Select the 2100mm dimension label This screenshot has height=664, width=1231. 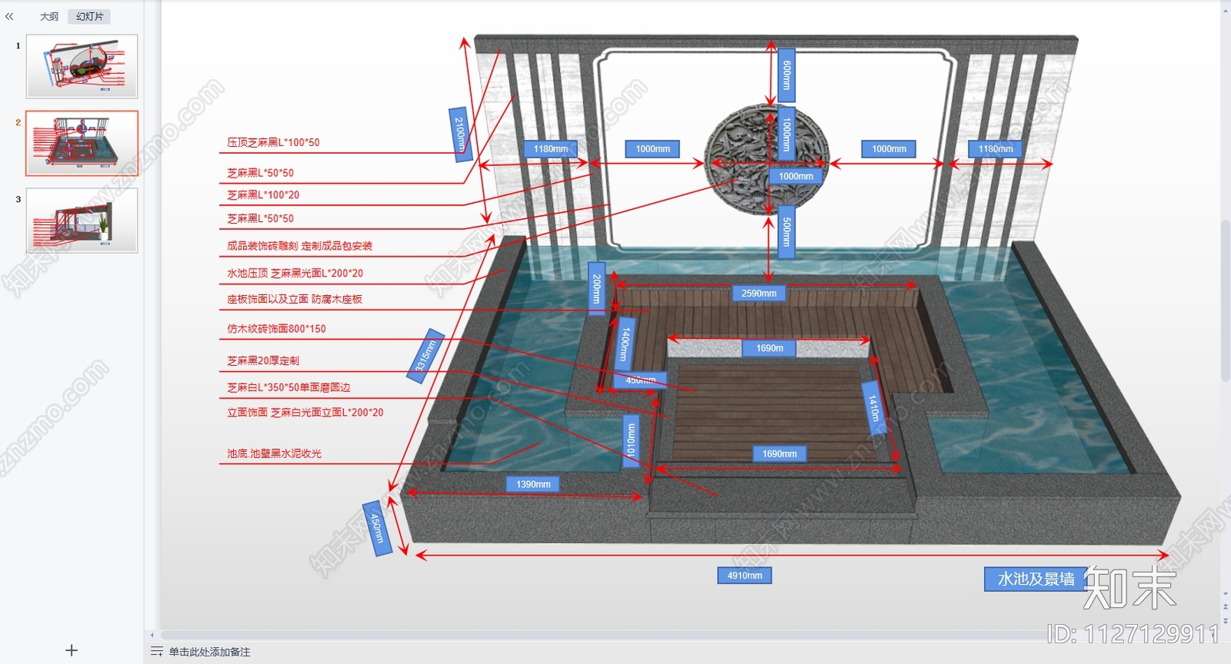click(x=459, y=134)
